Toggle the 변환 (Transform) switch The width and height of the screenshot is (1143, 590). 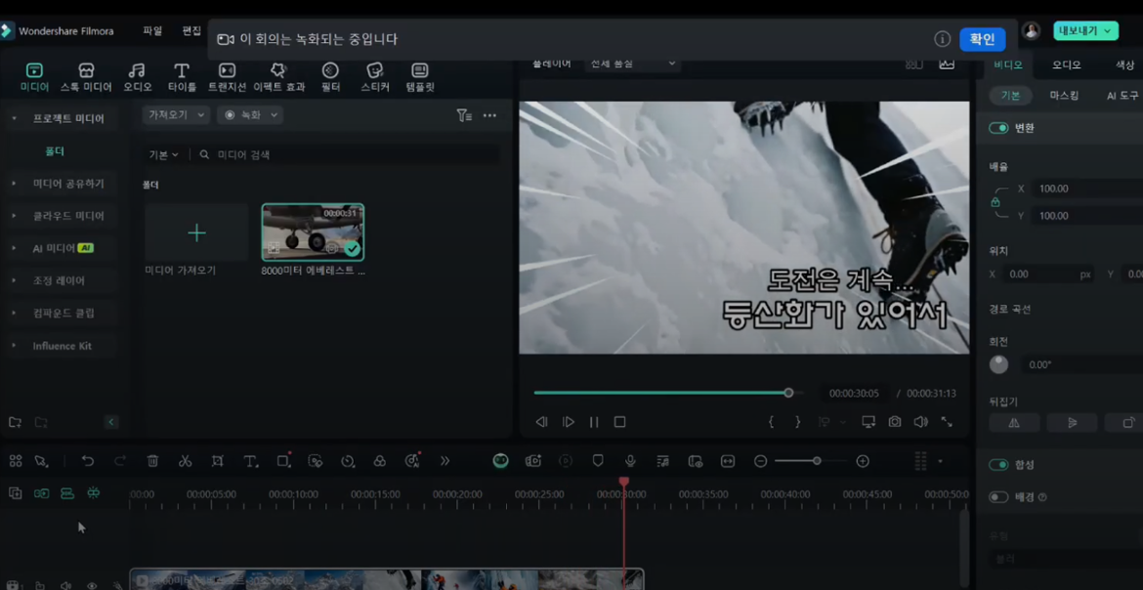coord(998,128)
